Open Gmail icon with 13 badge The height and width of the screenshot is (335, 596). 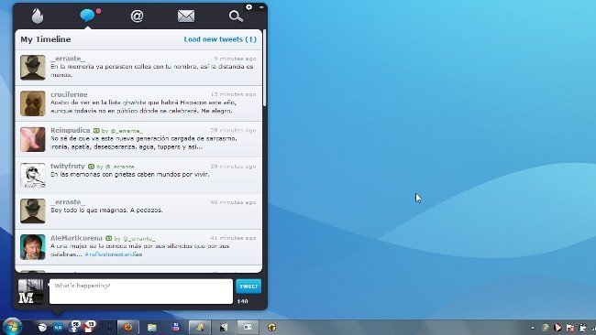click(90, 327)
